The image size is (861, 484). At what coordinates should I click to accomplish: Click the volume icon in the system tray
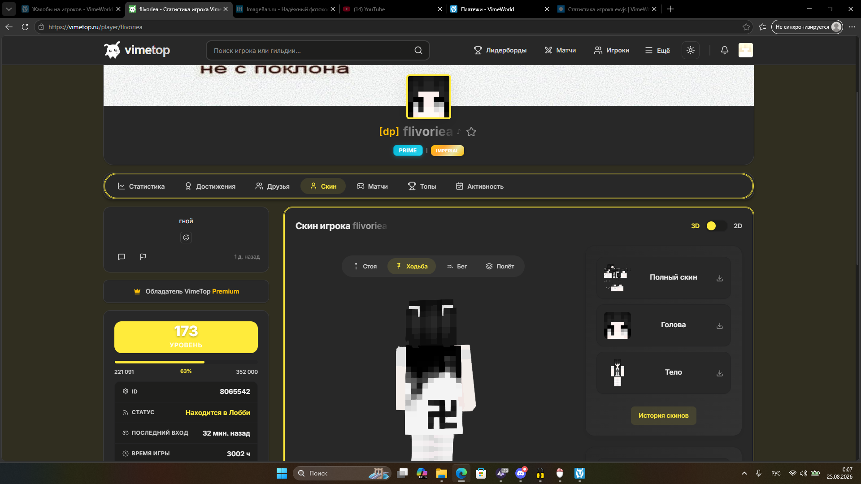pyautogui.click(x=803, y=473)
